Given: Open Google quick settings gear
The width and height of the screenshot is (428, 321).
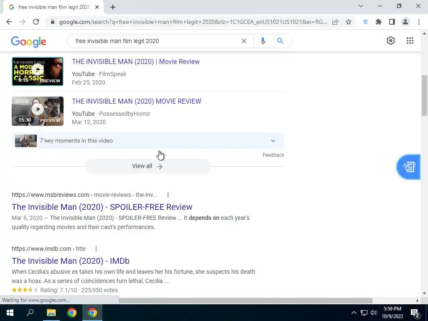Looking at the screenshot, I should point(391,41).
